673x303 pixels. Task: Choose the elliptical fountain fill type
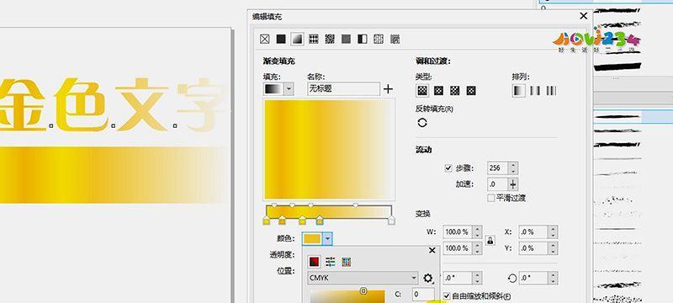(x=438, y=91)
